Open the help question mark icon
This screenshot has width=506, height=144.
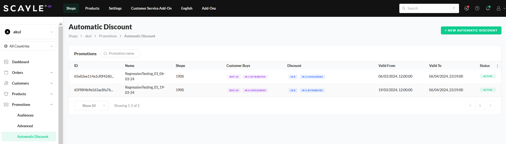[477, 8]
